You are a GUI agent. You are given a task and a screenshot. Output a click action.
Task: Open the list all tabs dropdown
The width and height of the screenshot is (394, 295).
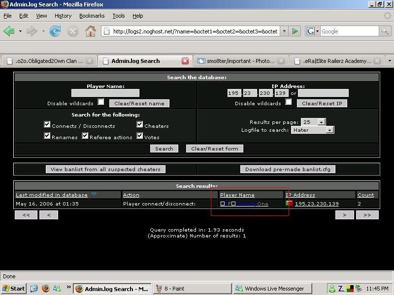click(x=390, y=60)
